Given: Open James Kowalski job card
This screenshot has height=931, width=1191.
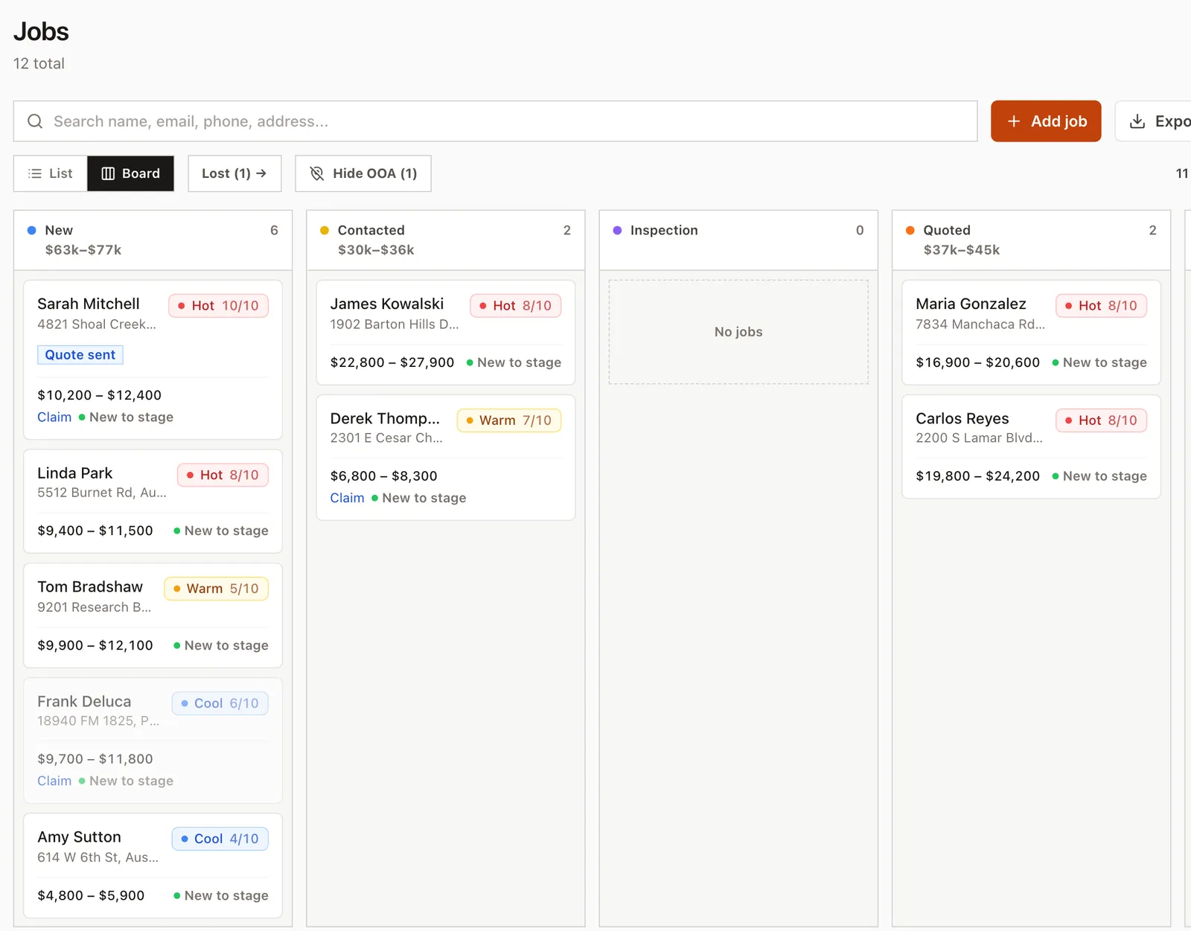Looking at the screenshot, I should pyautogui.click(x=445, y=333).
